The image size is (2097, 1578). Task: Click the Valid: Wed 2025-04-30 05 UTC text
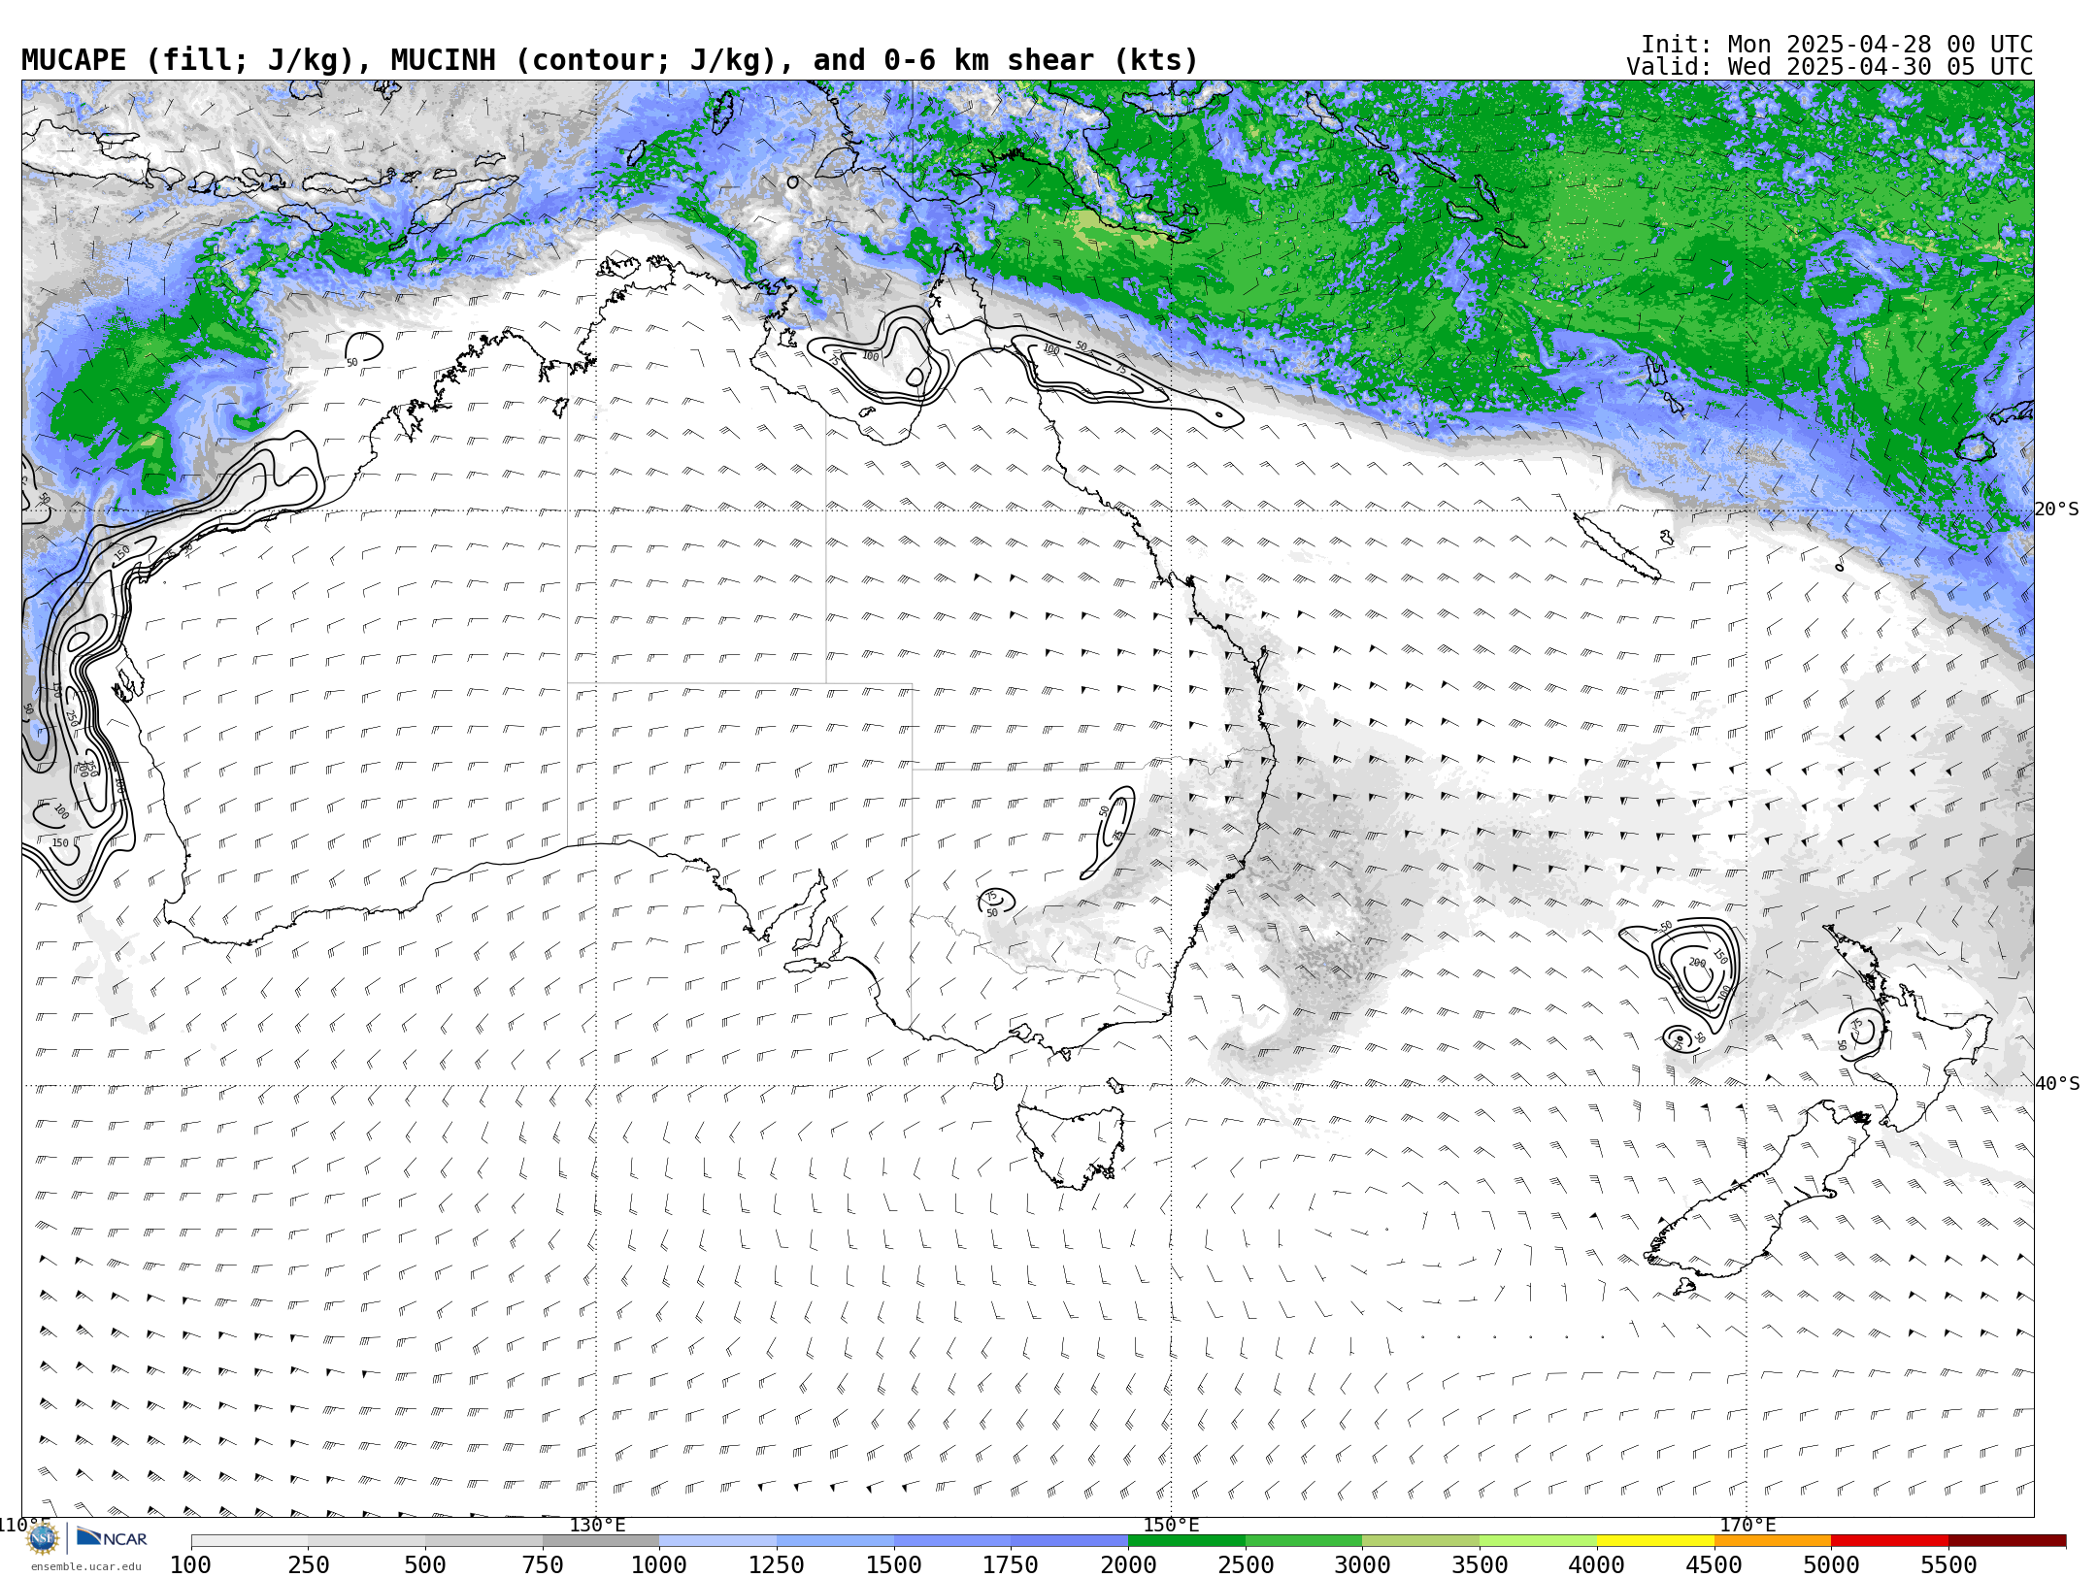(1830, 67)
